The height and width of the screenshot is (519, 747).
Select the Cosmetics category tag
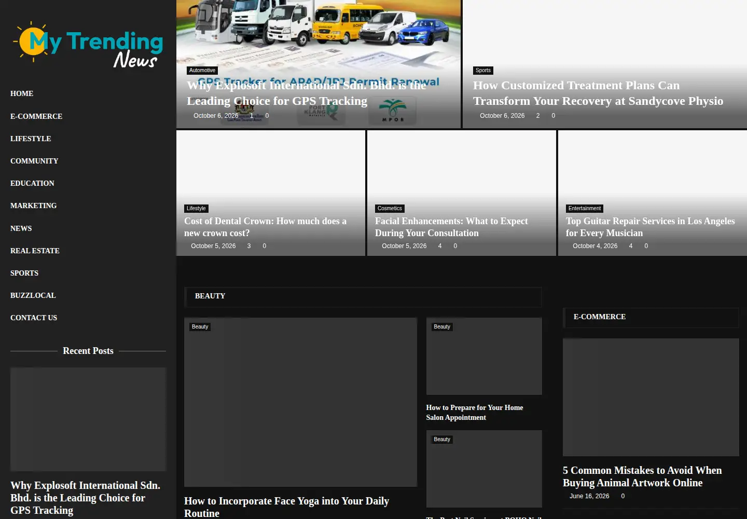tap(390, 209)
